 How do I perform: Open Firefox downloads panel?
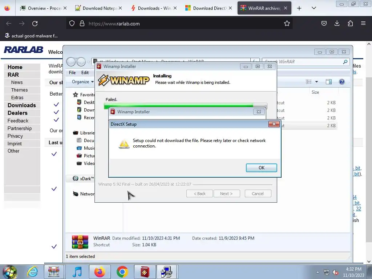(337, 23)
